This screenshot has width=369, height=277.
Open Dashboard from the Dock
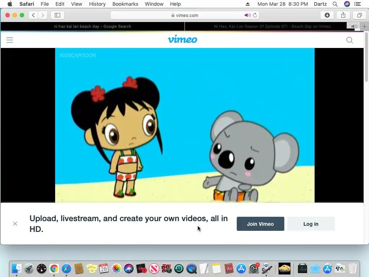(42, 268)
